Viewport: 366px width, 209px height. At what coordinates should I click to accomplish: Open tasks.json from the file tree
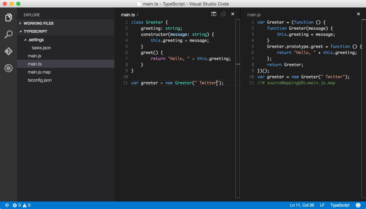click(x=41, y=48)
